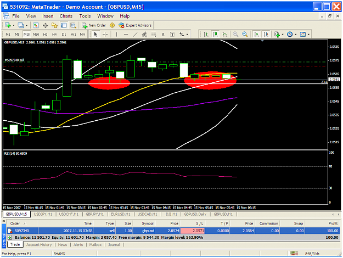Open the Tools menu
This screenshot has height=258, width=343.
(85, 16)
